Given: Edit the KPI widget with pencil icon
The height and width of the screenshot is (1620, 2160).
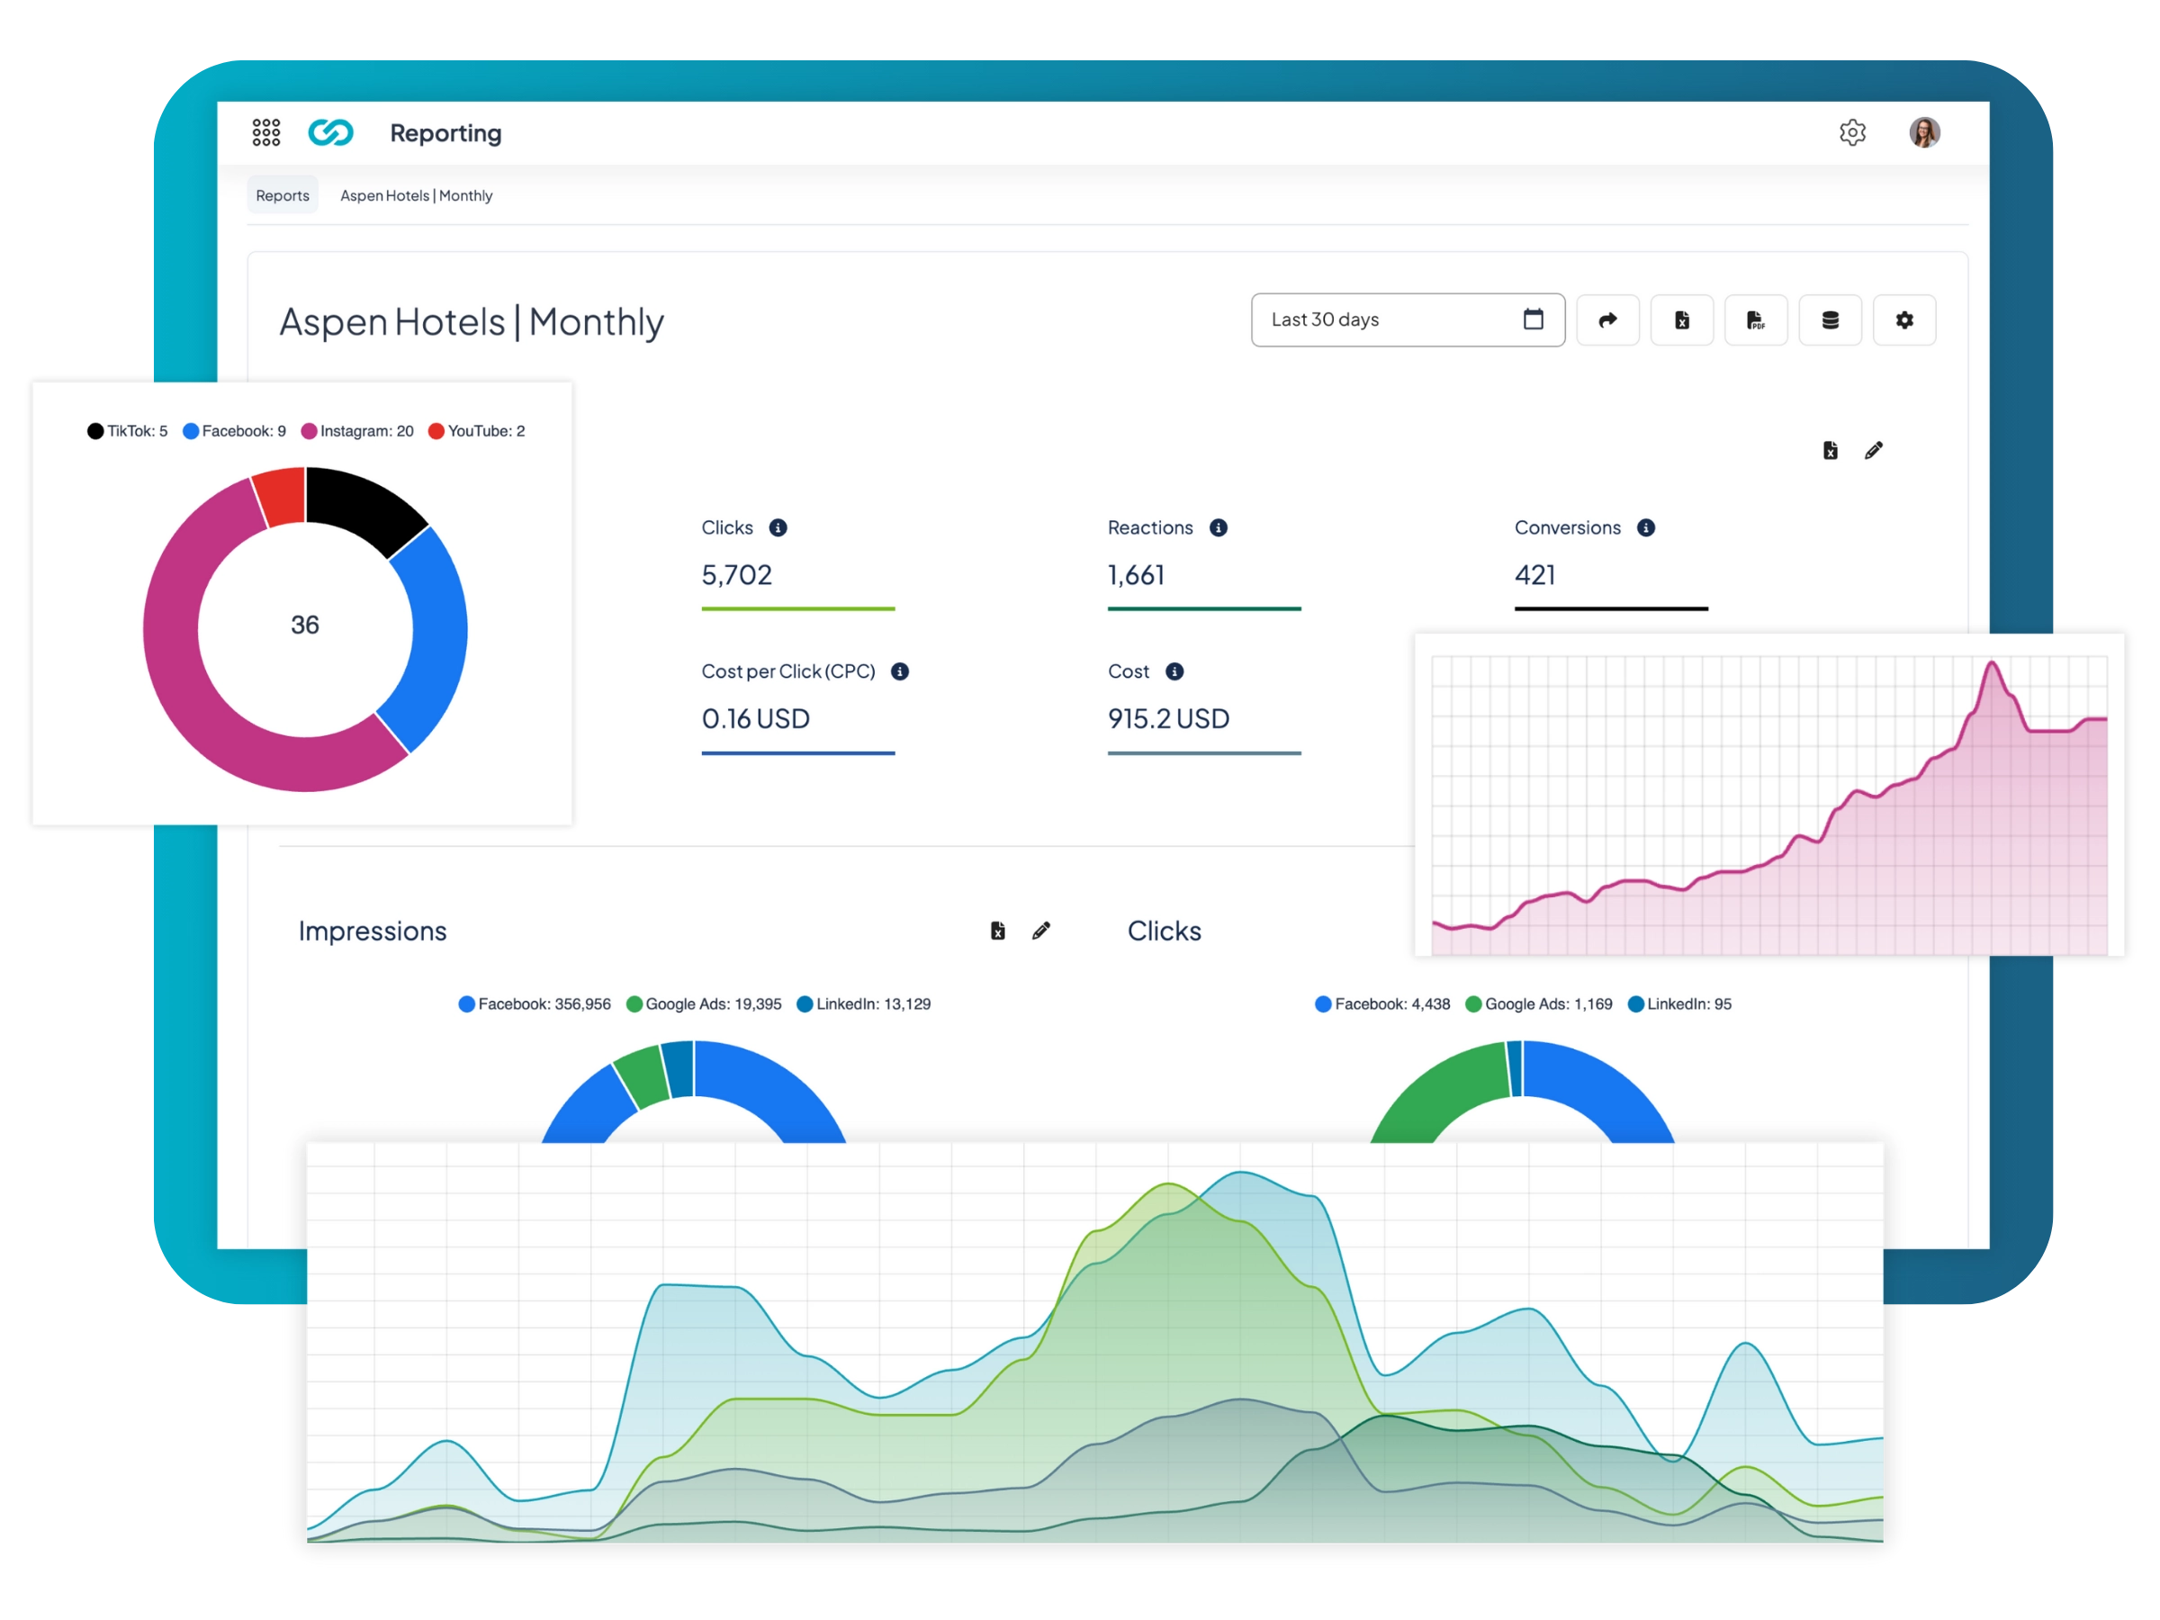Looking at the screenshot, I should (x=1873, y=450).
